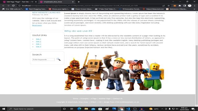Click the site search magnifier icon
The image size is (198, 111).
[x=58, y=59]
